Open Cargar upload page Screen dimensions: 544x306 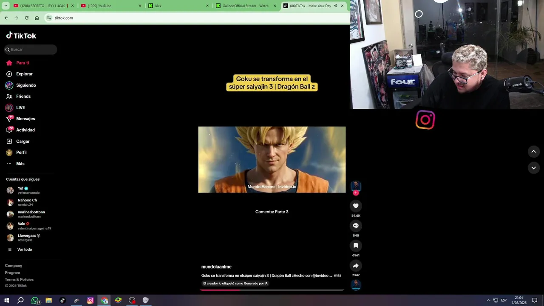tap(18, 141)
